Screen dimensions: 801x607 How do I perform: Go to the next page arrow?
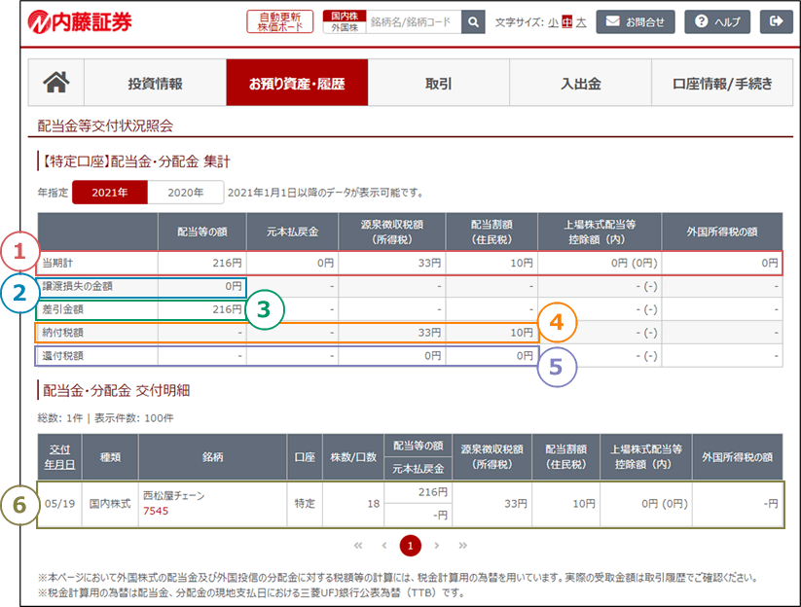pos(436,546)
